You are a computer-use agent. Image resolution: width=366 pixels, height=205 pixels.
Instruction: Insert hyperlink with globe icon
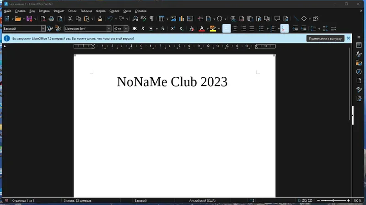point(233,19)
